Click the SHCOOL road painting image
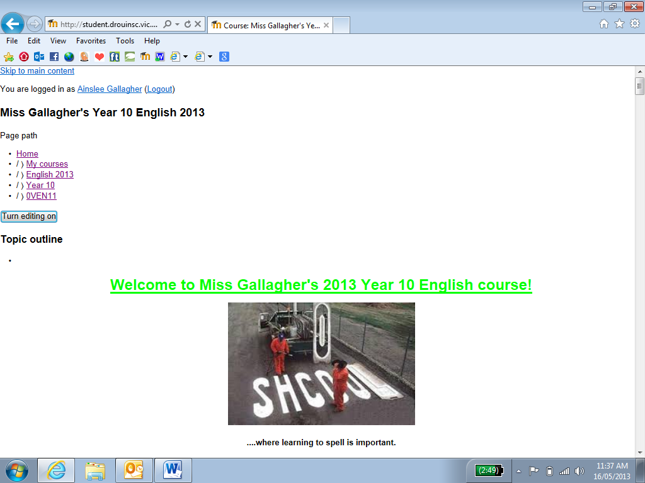The image size is (645, 483). click(321, 364)
